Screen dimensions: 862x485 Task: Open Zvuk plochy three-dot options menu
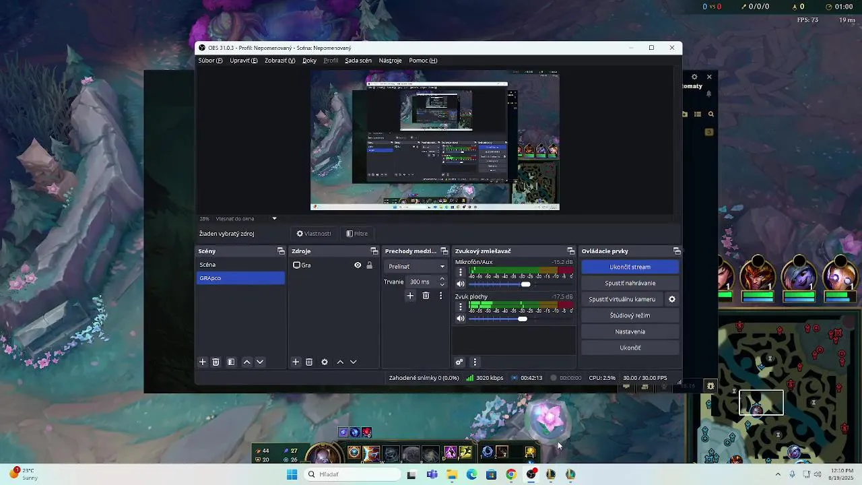point(461,306)
